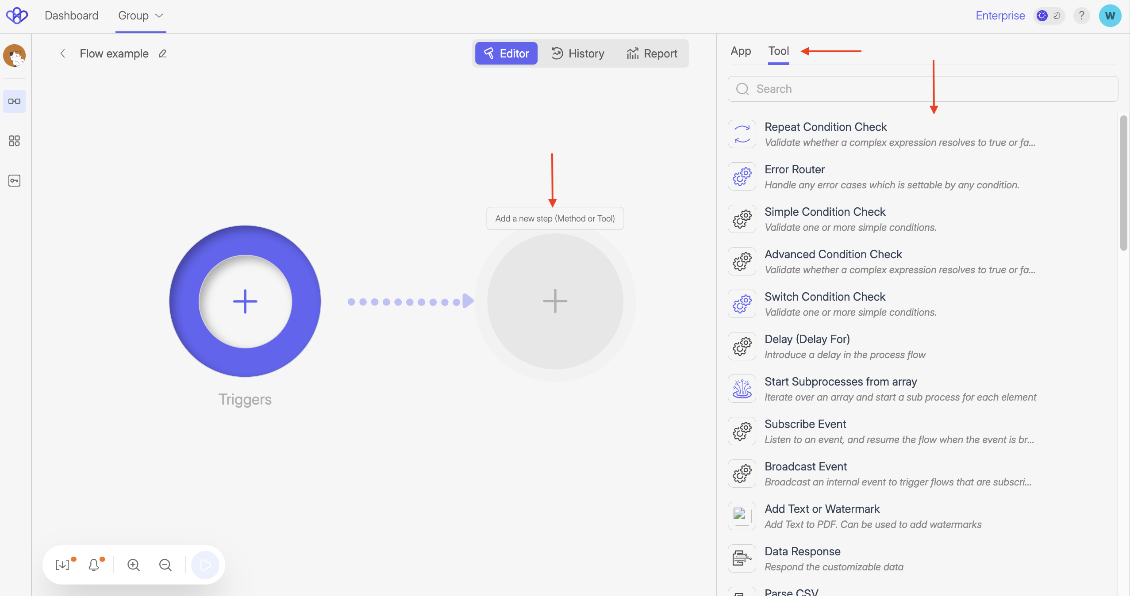Click the Enterprise link
This screenshot has width=1130, height=596.
pyautogui.click(x=999, y=15)
